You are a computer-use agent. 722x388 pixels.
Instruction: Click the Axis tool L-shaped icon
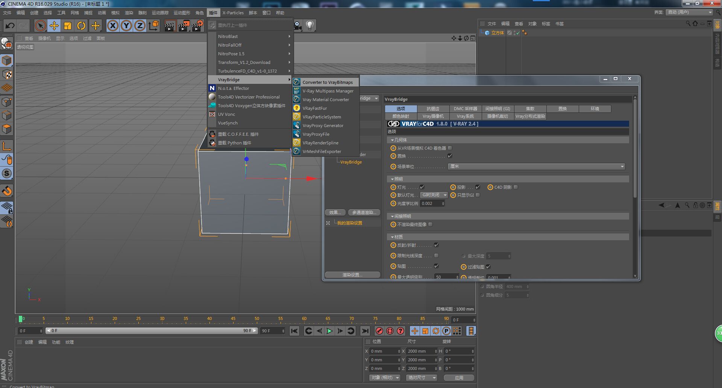click(7, 146)
